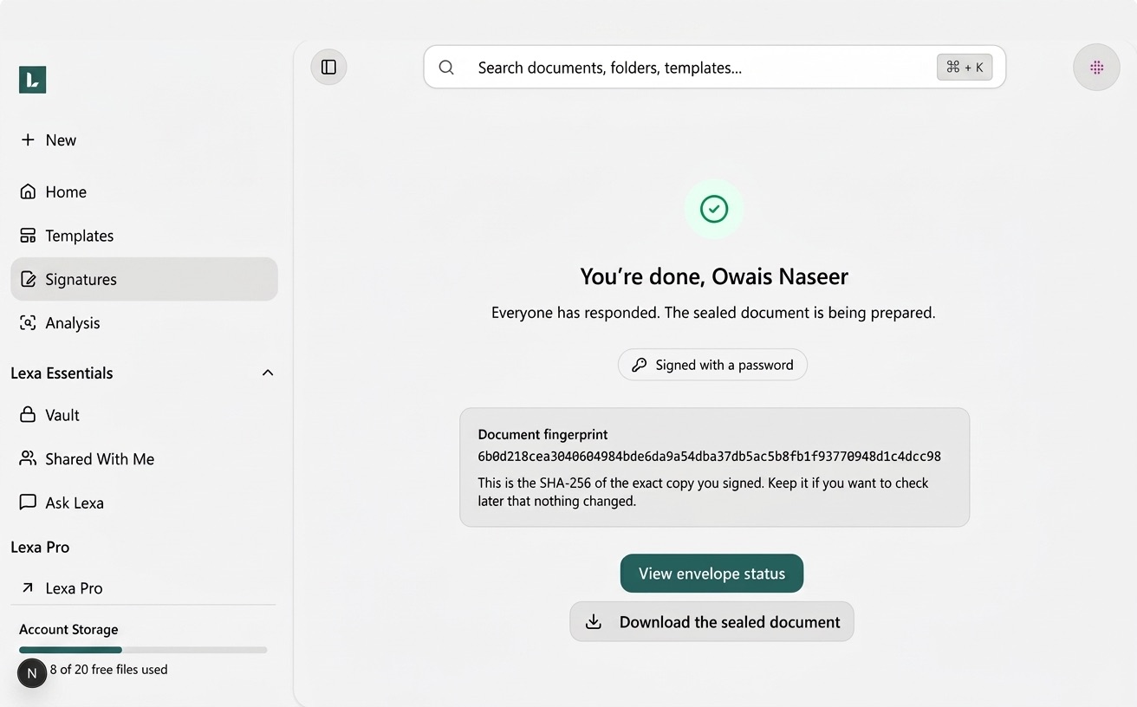Open the pink grid apps icon
The image size is (1137, 707).
pos(1096,67)
